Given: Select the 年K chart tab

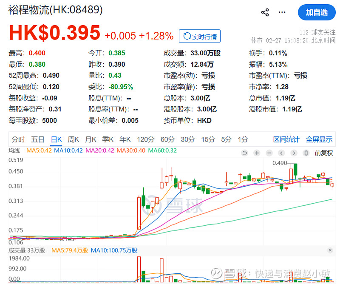Looking at the screenshot, I should (125, 139).
